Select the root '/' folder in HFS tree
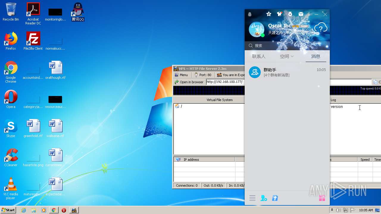381x214 pixels. tap(179, 106)
